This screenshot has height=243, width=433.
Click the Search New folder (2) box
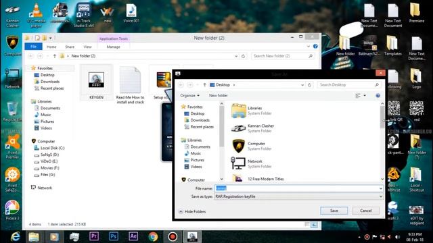coord(283,56)
